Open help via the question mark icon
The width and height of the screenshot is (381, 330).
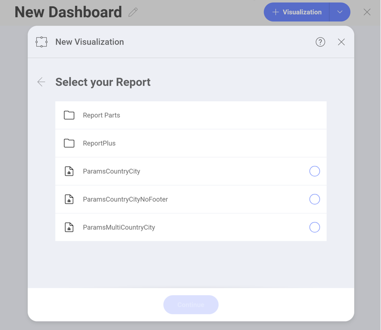click(320, 42)
